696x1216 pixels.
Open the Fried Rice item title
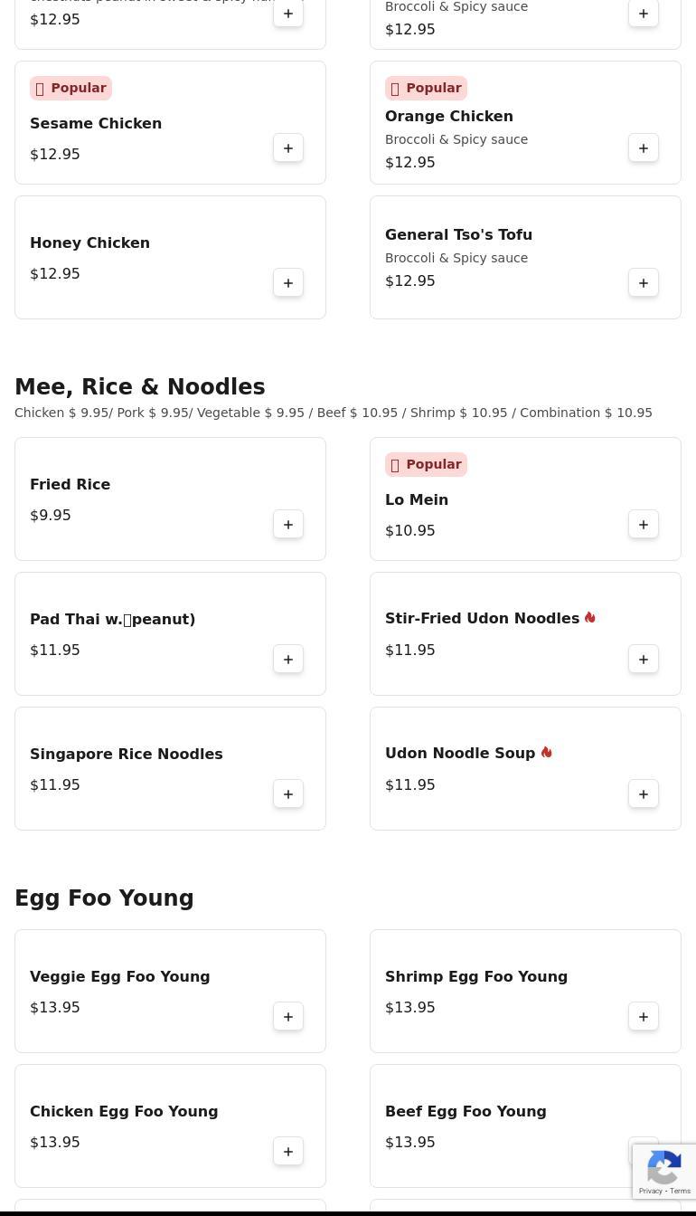coord(70,485)
